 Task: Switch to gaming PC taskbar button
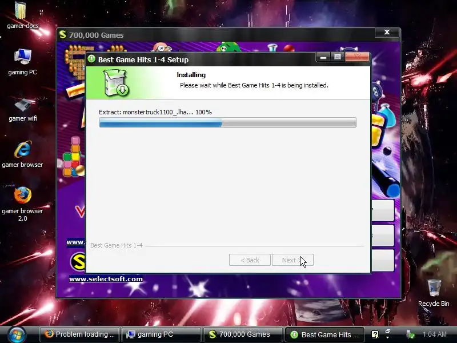161,334
